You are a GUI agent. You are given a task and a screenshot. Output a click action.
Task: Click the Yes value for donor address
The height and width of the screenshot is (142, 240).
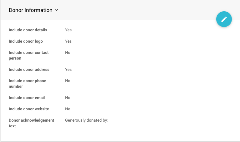pos(68,70)
